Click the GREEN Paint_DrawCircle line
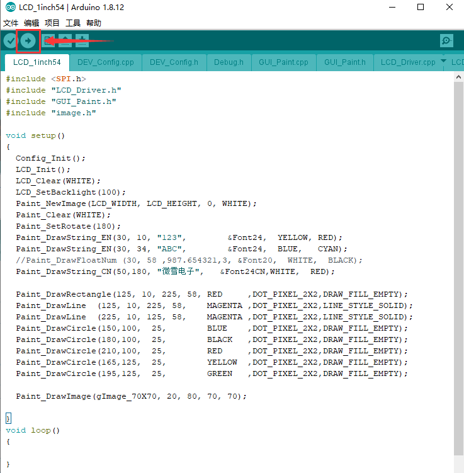The image size is (464, 473). [212, 373]
